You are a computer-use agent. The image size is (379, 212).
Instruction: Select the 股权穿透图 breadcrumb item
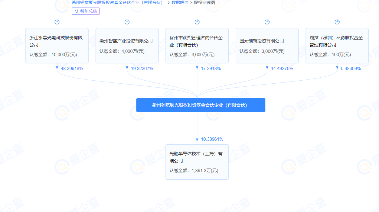[x=204, y=2]
